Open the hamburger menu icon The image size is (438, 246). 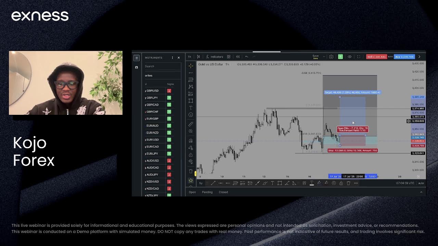[x=137, y=58]
